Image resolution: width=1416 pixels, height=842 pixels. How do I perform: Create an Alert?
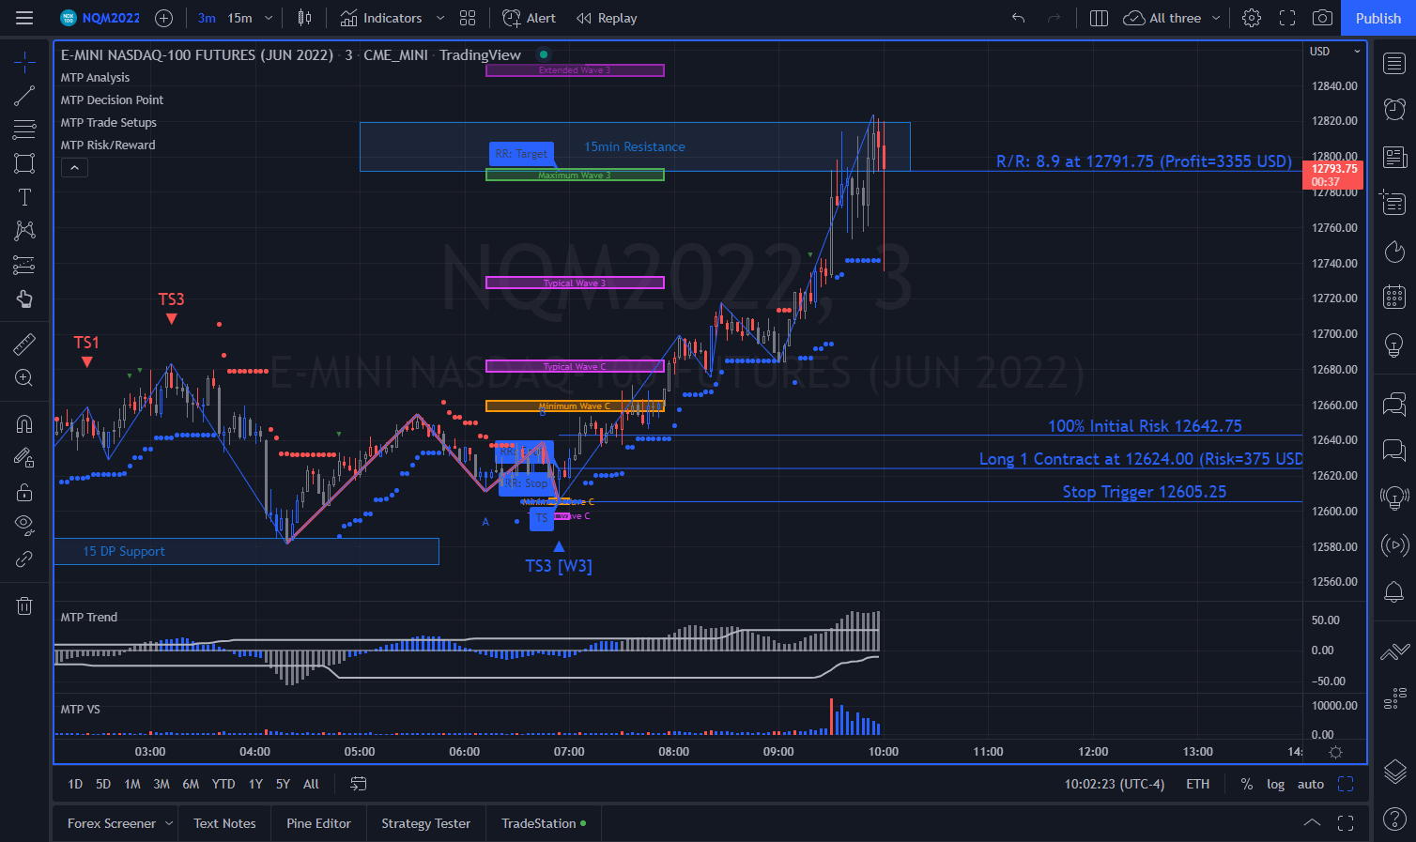coord(530,18)
